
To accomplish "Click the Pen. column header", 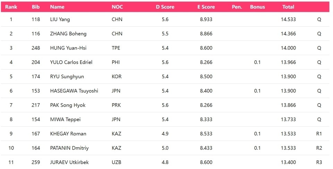I will coord(237,7).
